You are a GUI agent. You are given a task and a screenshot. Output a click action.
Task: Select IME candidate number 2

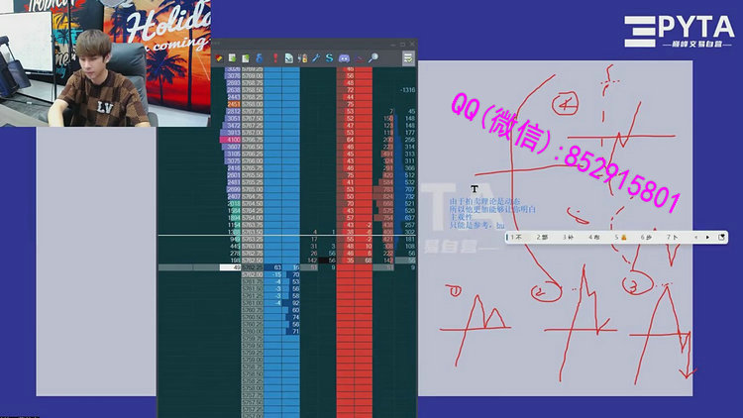tap(542, 237)
